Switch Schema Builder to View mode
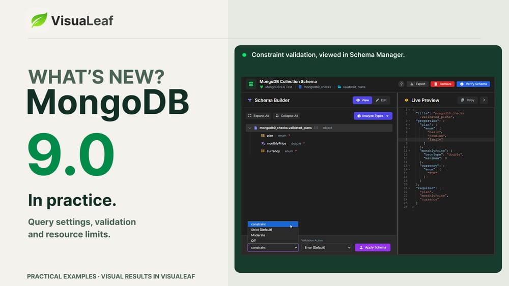The height and width of the screenshot is (286, 509). point(362,101)
